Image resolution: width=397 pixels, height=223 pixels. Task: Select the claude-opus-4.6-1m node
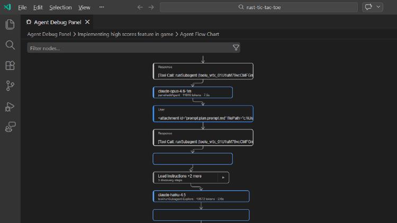click(x=193, y=92)
